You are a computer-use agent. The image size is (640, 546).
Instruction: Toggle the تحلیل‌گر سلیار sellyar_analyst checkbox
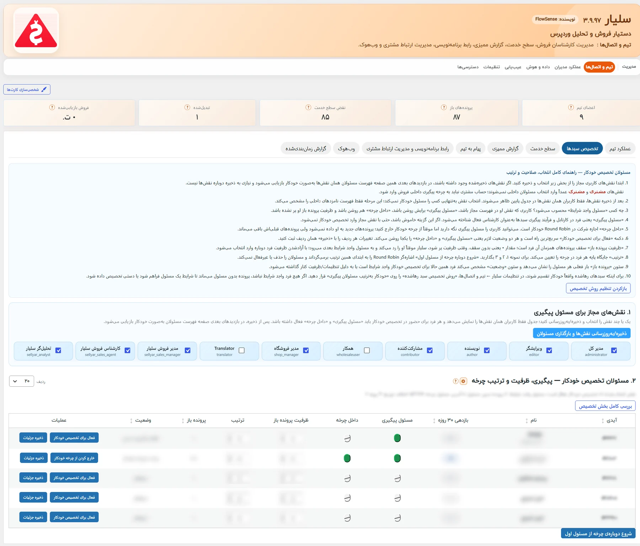coord(58,350)
